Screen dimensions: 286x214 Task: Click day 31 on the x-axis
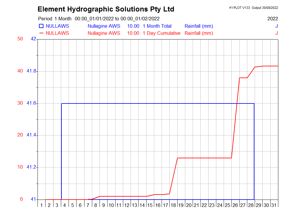tap(274, 205)
